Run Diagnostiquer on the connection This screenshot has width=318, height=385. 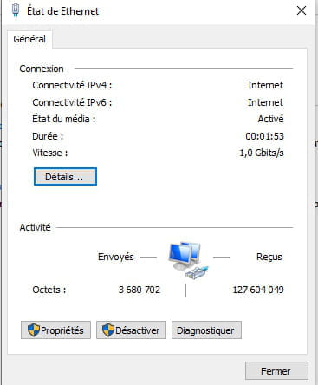(206, 330)
